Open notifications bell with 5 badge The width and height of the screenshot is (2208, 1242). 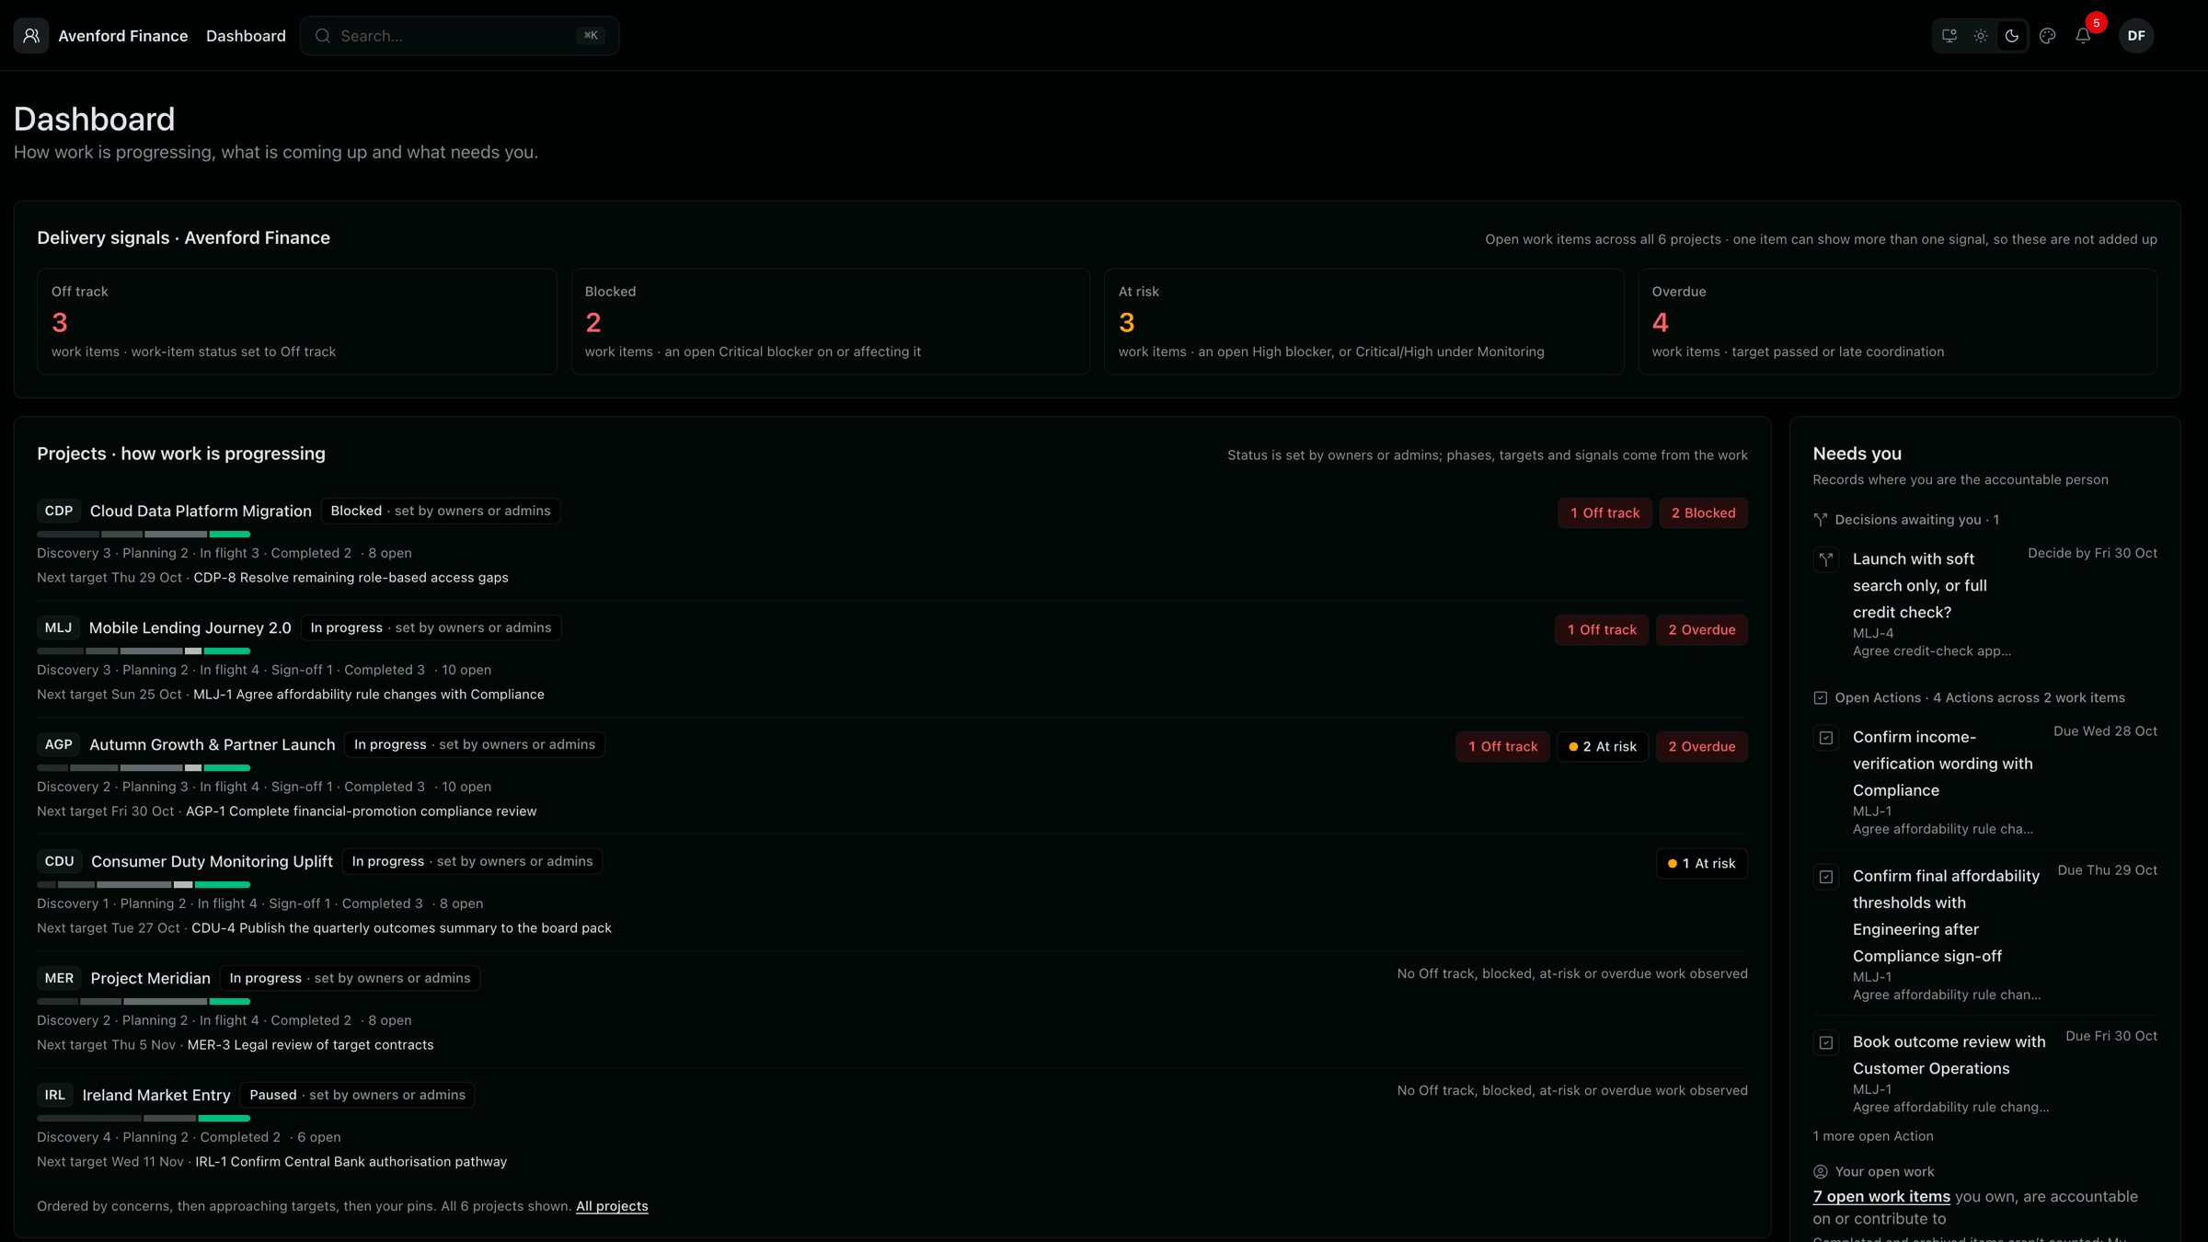(2083, 36)
